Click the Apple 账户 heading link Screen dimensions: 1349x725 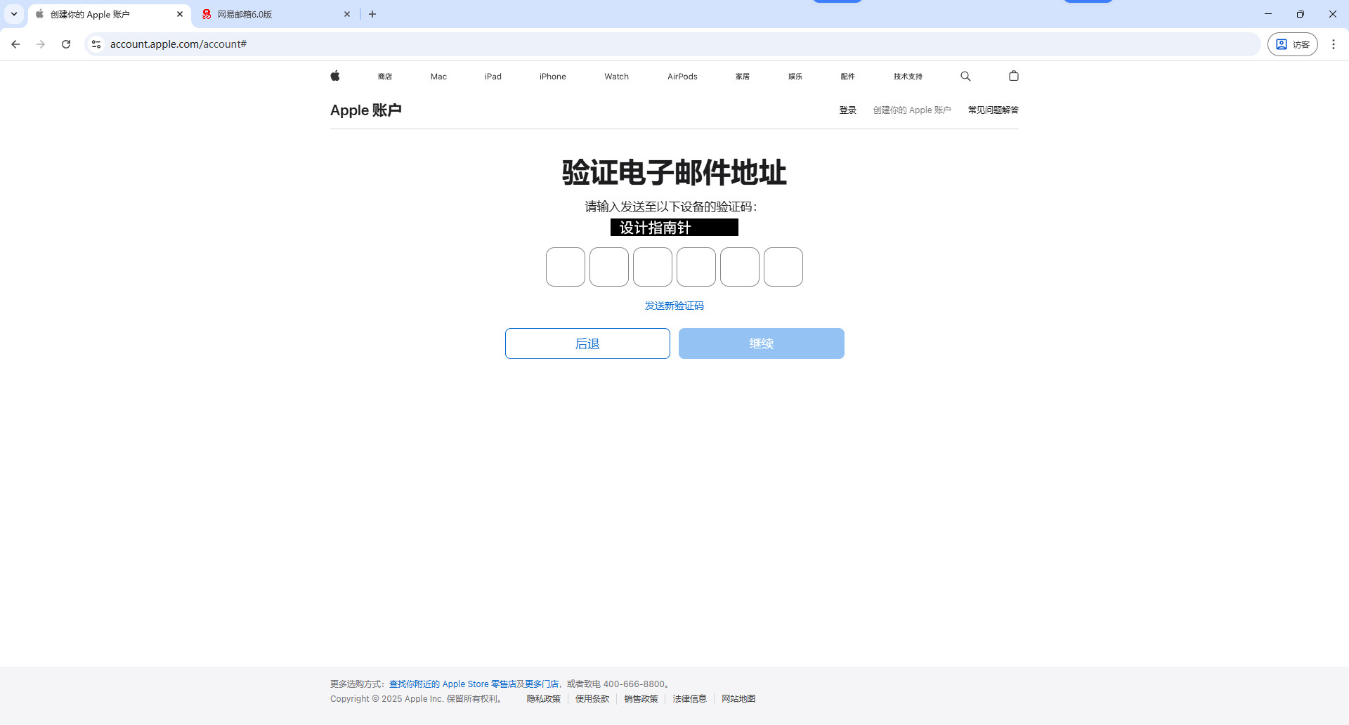[x=366, y=110]
